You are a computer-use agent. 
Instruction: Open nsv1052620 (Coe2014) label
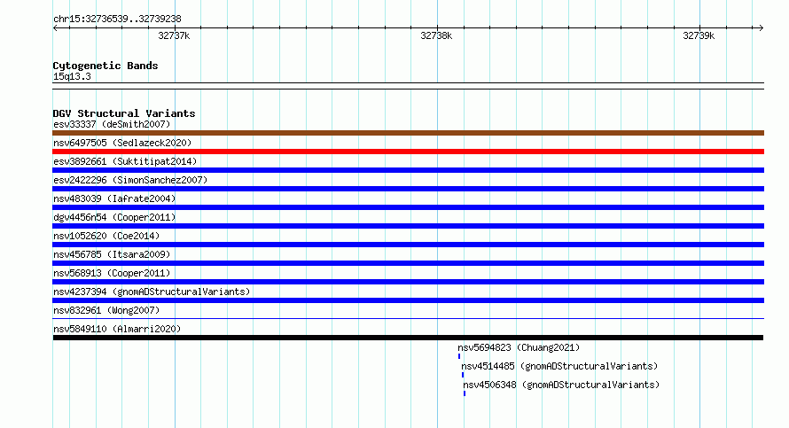point(106,236)
